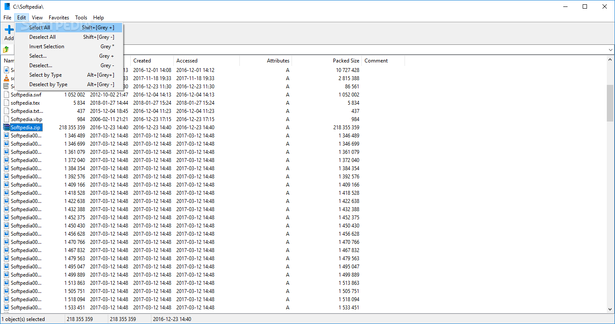Select the Softpedia.zip file name

point(25,127)
